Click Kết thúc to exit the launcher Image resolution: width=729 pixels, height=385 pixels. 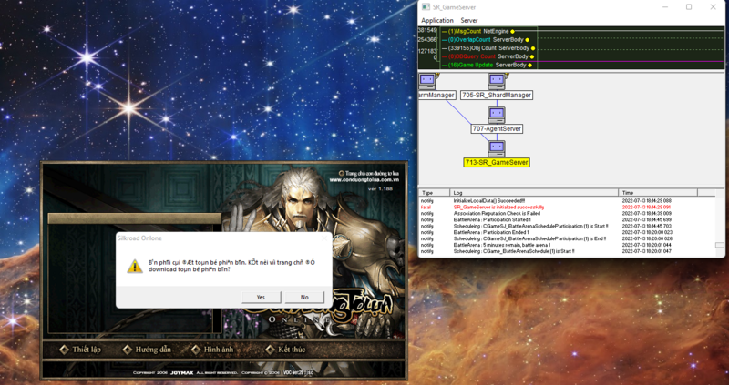(292, 350)
